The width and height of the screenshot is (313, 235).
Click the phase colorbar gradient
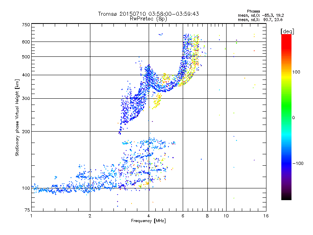coord(286,117)
